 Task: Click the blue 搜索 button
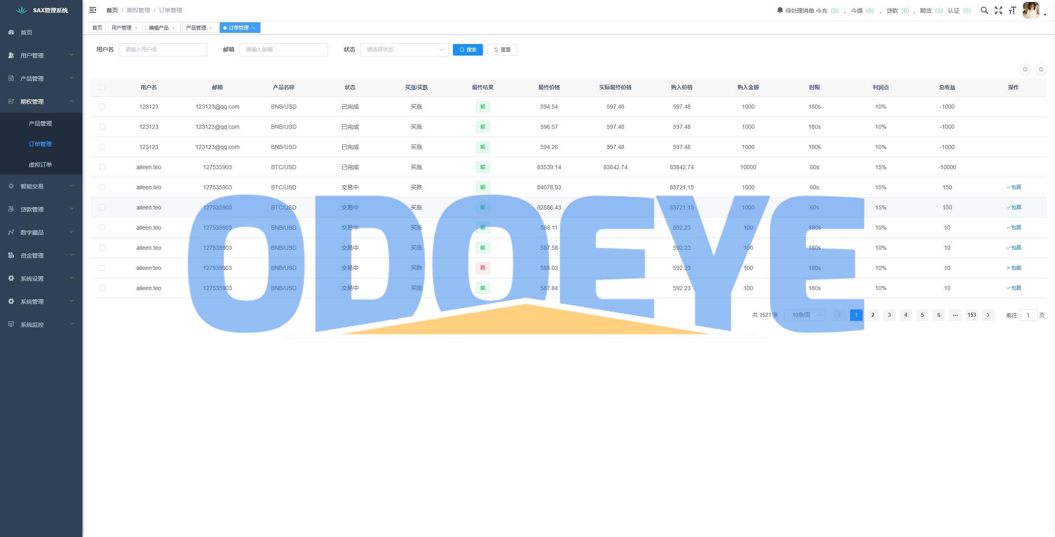[x=468, y=50]
